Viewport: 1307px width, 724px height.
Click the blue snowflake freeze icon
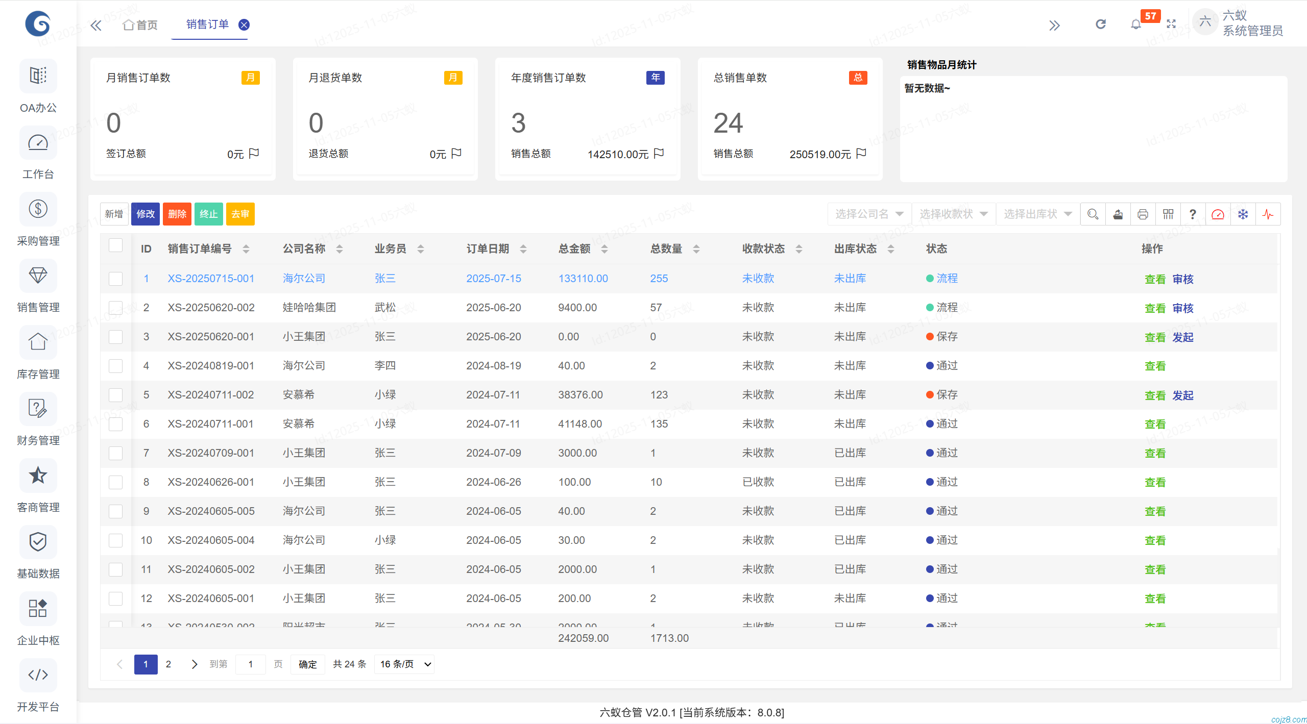pos(1243,214)
